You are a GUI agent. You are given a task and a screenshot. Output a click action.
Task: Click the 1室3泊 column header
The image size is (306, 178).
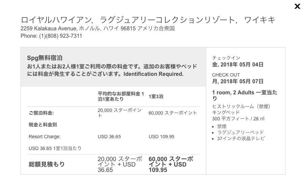click(x=156, y=96)
